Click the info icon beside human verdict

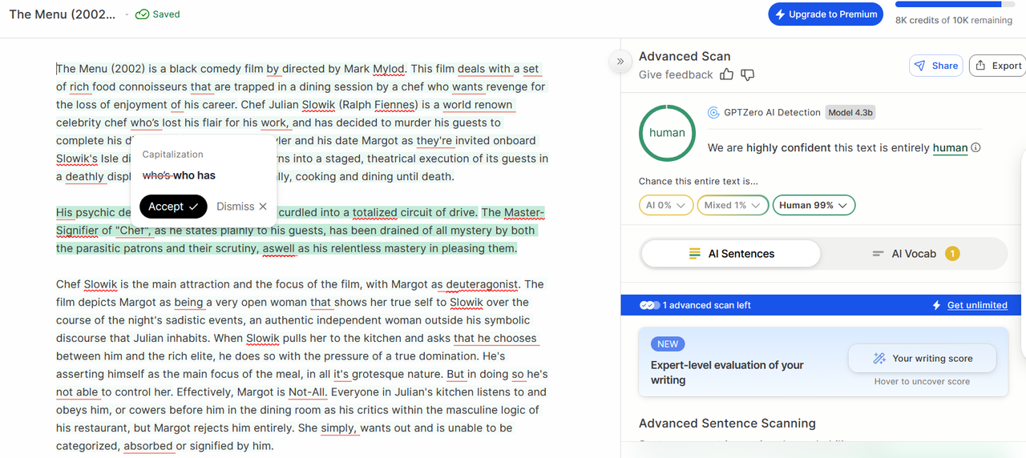[x=976, y=147]
